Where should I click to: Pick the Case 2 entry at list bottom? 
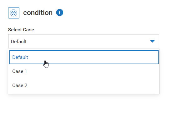pyautogui.click(x=84, y=85)
